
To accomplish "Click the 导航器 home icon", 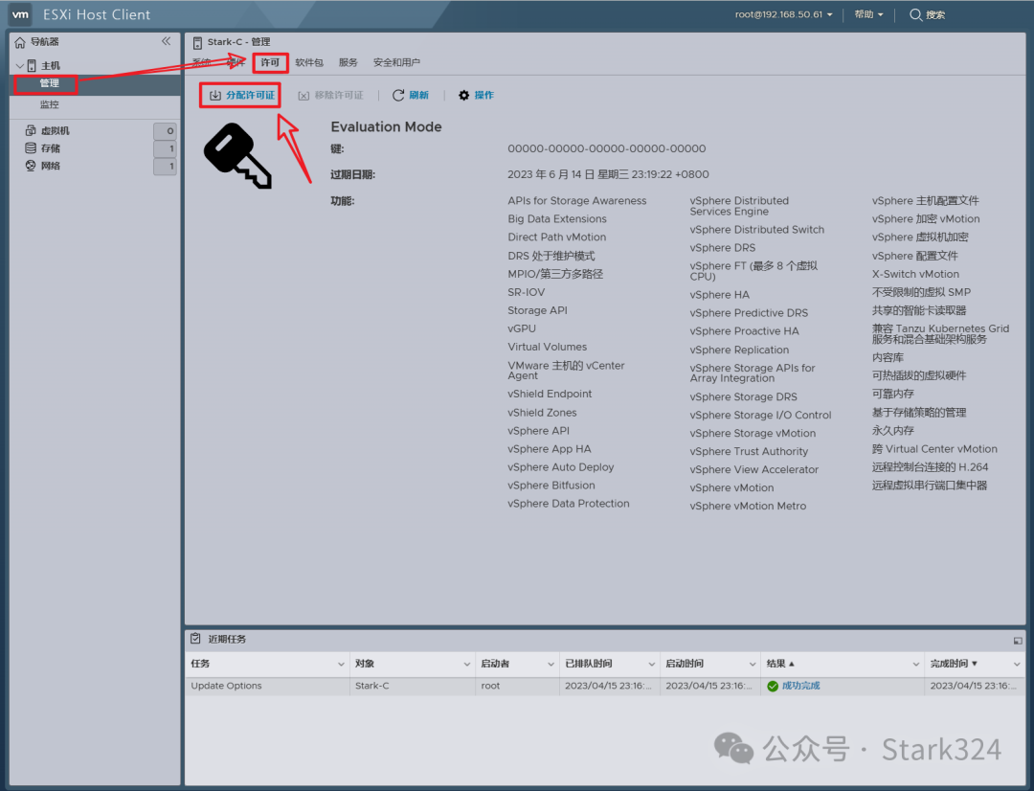I will (x=20, y=42).
